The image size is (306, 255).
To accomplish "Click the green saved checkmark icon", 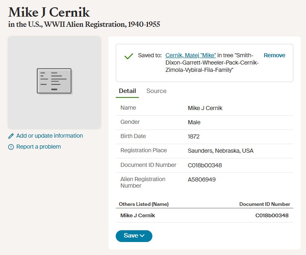I will 129,56.
